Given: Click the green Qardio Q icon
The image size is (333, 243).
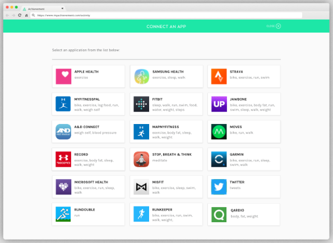Looking at the screenshot, I should click(x=219, y=215).
